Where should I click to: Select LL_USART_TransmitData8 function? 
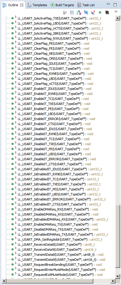tap(60, 255)
